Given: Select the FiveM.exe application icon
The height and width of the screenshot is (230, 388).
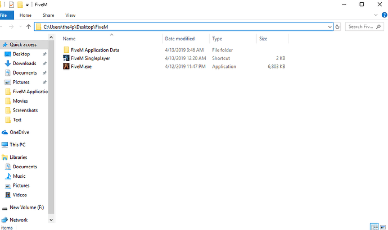Looking at the screenshot, I should (x=66, y=66).
